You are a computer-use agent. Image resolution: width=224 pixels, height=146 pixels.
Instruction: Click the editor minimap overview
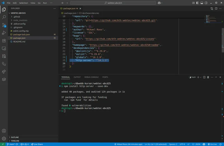click(x=213, y=18)
